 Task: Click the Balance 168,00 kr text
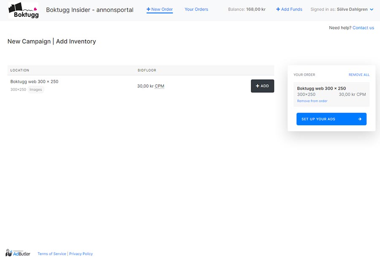[247, 9]
